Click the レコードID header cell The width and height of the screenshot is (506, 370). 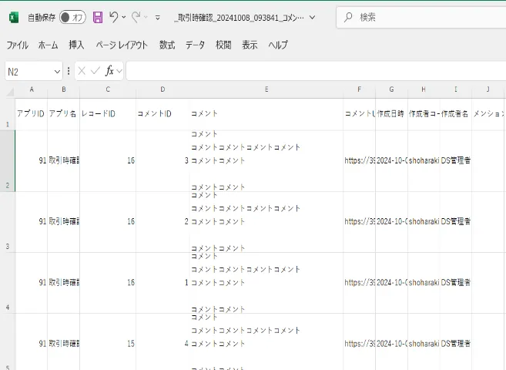(108, 114)
